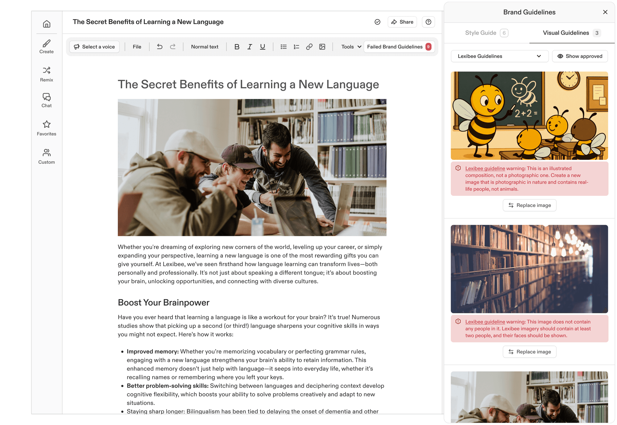Open the Lexibee guideline warning link
The height and width of the screenshot is (425, 617).
click(x=485, y=168)
